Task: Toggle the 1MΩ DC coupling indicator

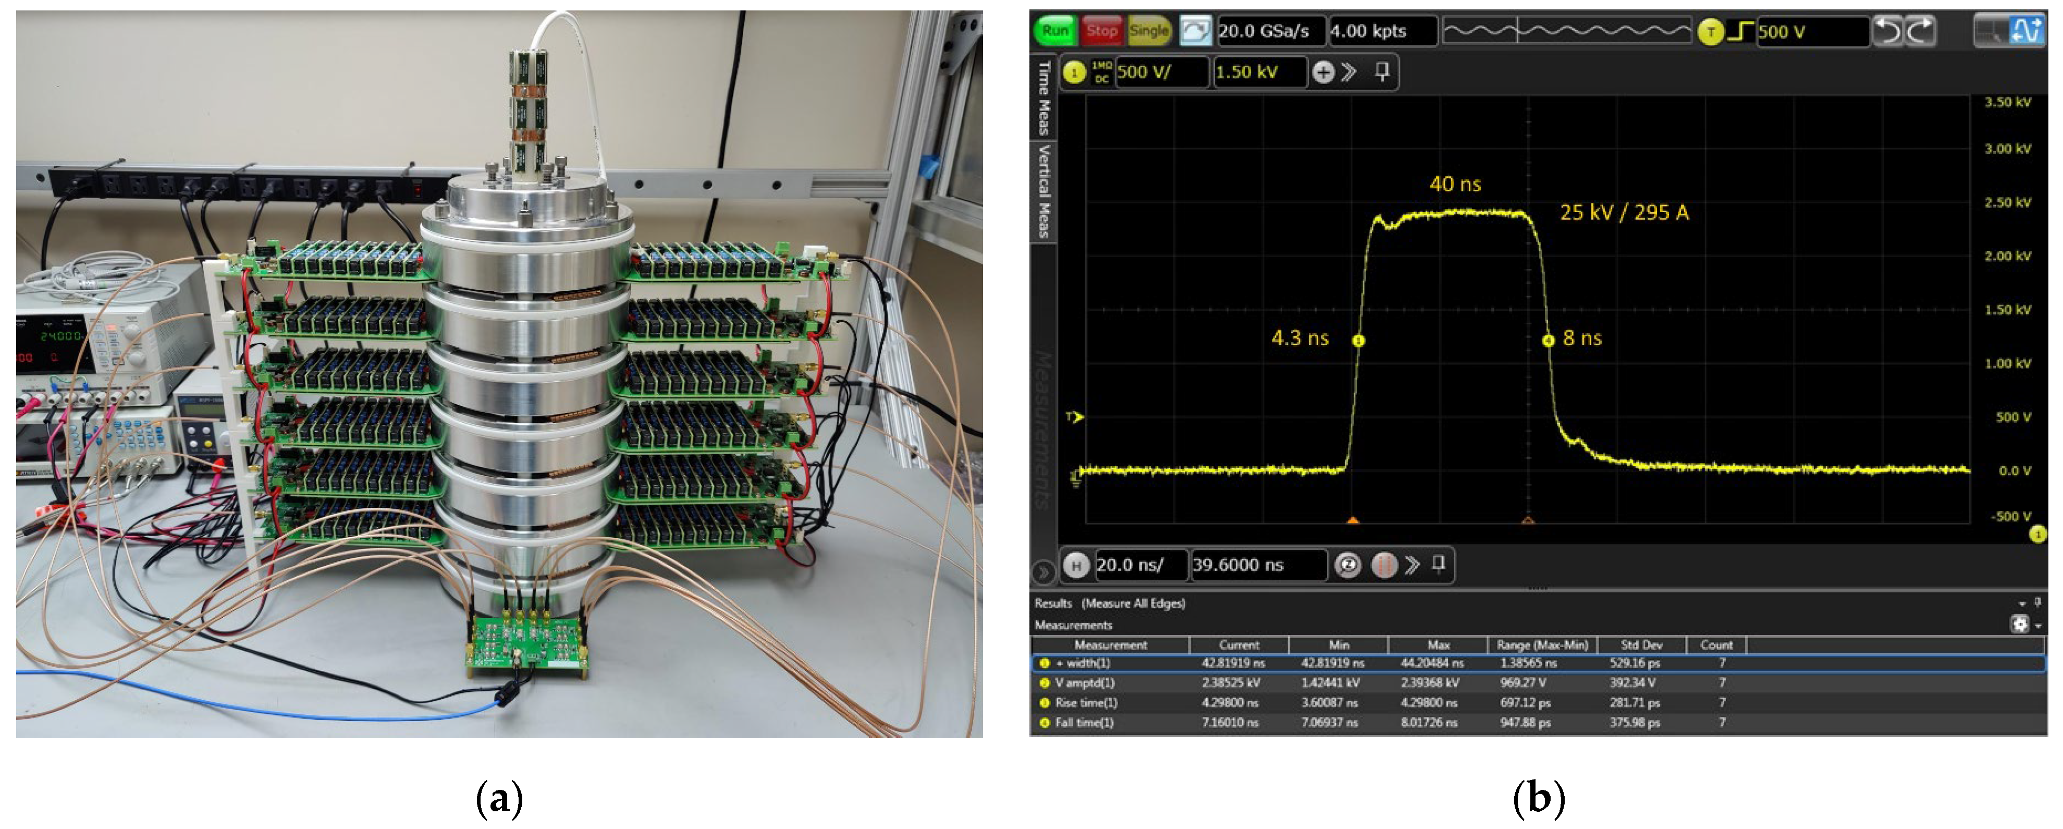Action: [x=1101, y=72]
